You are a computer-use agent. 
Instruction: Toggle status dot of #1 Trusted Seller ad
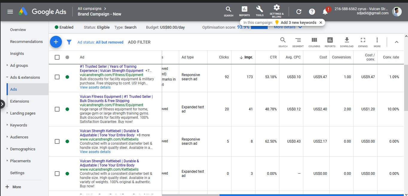click(67, 77)
